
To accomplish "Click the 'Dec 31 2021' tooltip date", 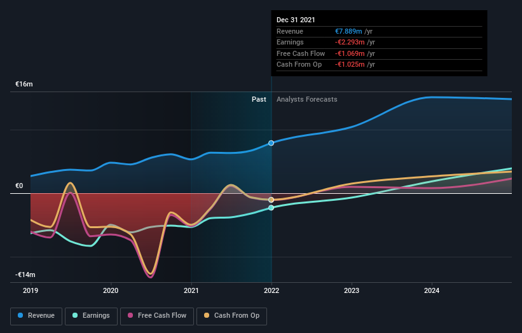I will pos(296,20).
